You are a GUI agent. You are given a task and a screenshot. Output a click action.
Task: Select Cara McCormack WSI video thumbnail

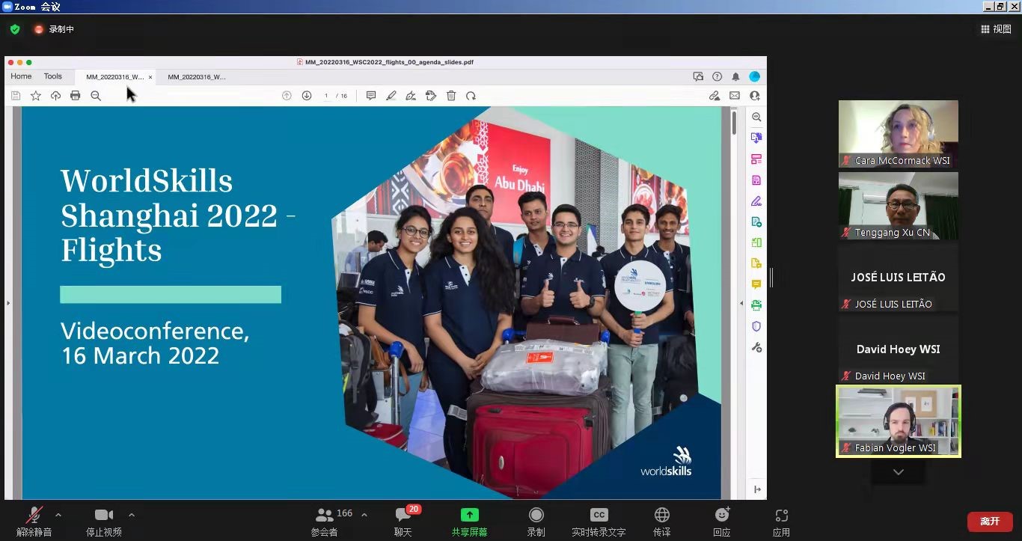tap(898, 133)
